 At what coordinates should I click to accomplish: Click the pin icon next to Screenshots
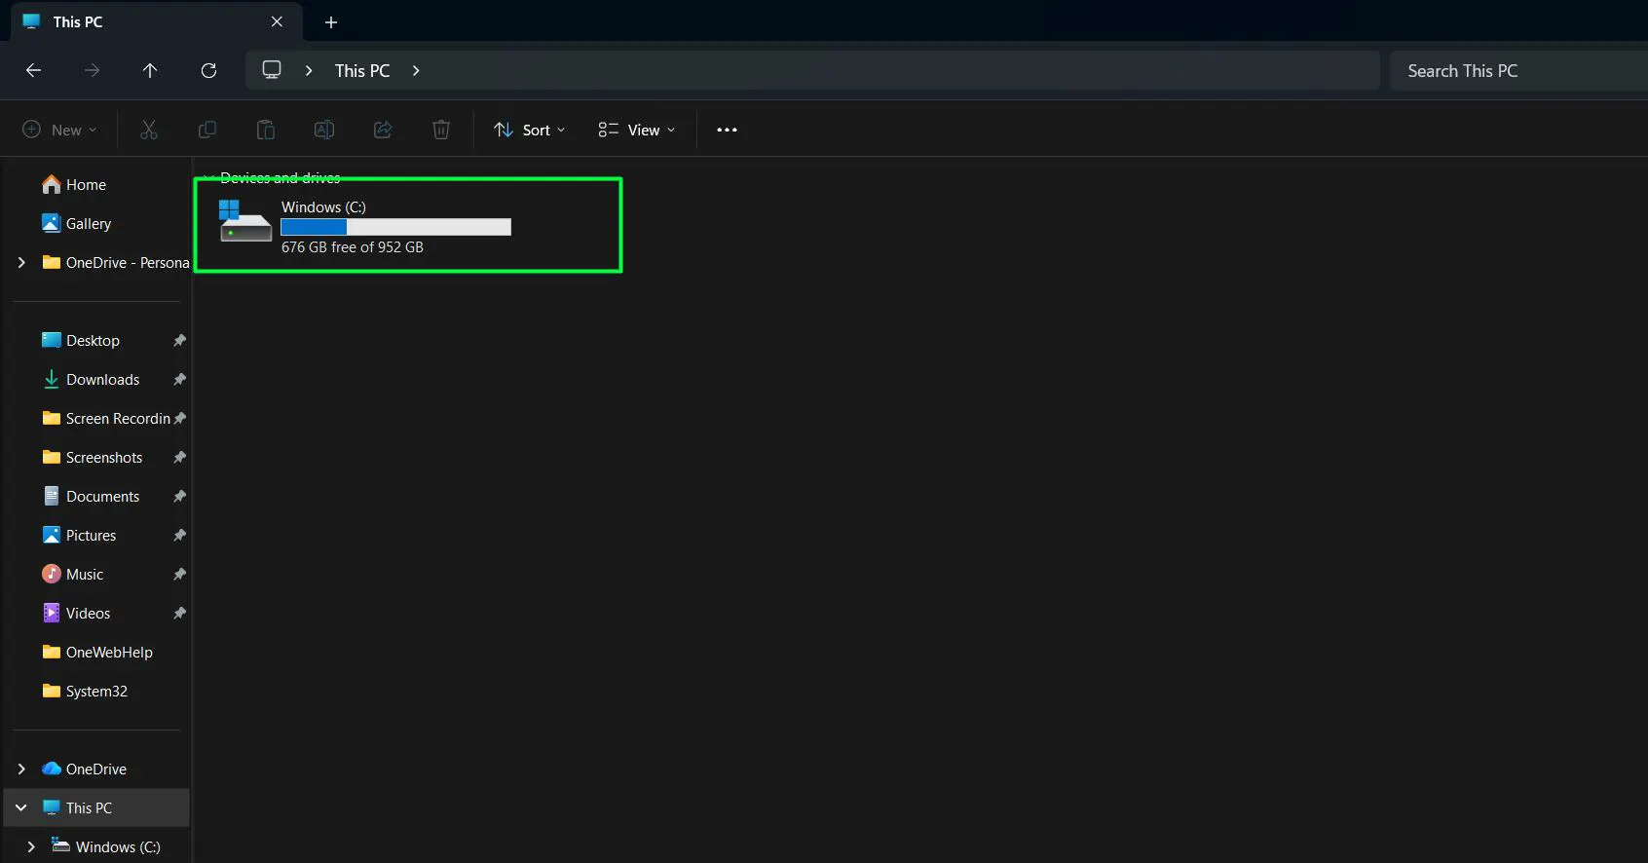pyautogui.click(x=179, y=457)
